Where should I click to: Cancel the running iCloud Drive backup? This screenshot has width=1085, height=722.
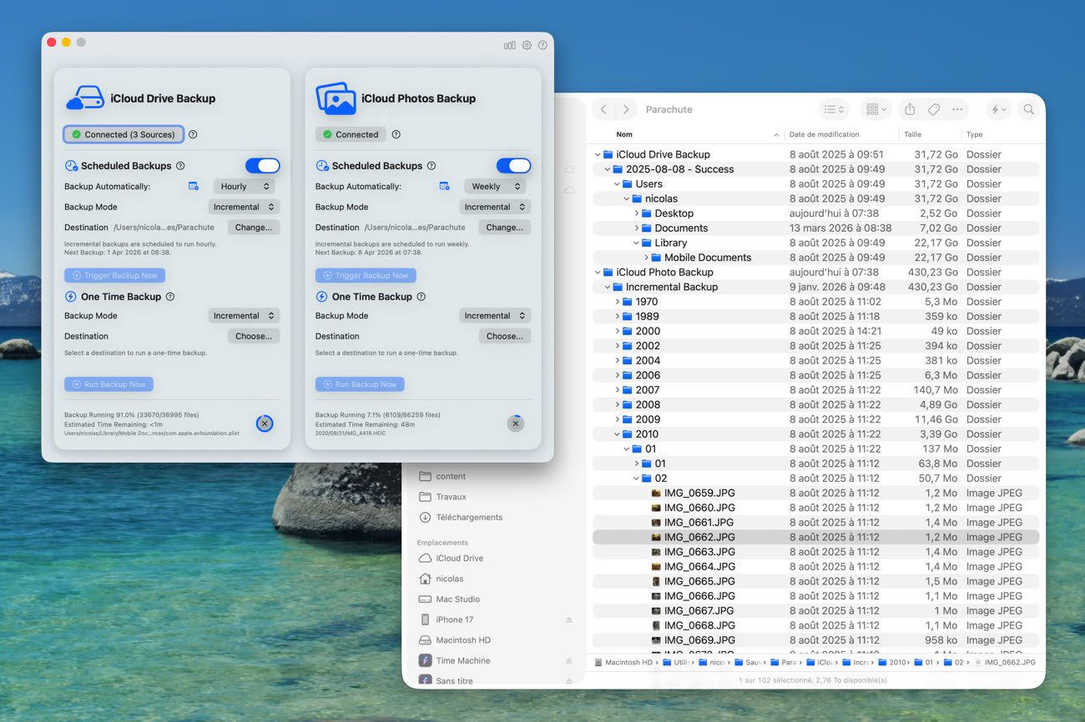click(x=265, y=424)
